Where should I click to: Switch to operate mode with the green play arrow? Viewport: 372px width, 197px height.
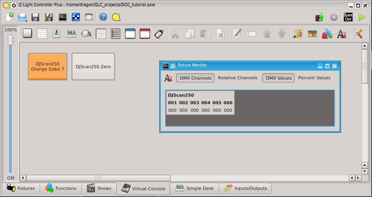[x=362, y=17]
